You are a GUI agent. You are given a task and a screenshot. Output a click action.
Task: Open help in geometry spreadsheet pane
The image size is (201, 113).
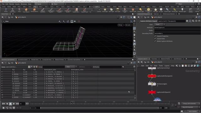tap(134, 67)
